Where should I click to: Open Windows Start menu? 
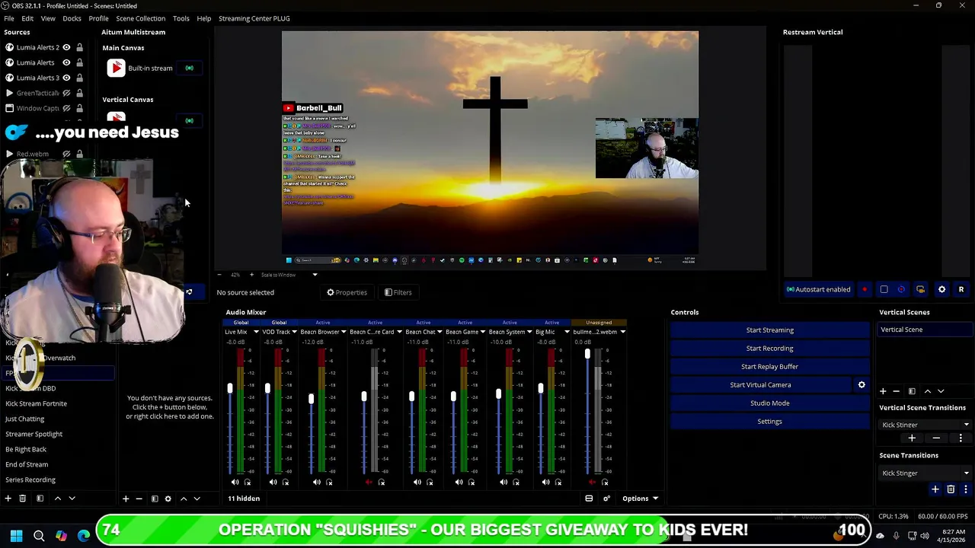coord(16,536)
